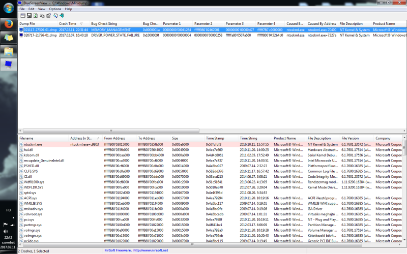The image size is (407, 254).
Task: Open the Properties toolbar icon
Action: click(48, 16)
